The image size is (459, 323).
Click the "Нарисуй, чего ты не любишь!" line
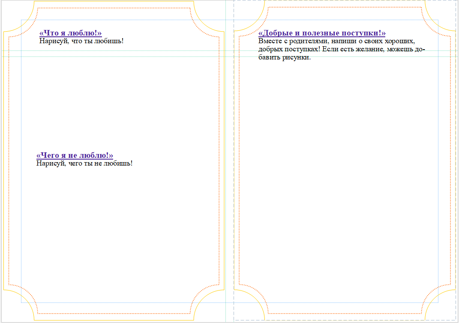click(x=84, y=163)
